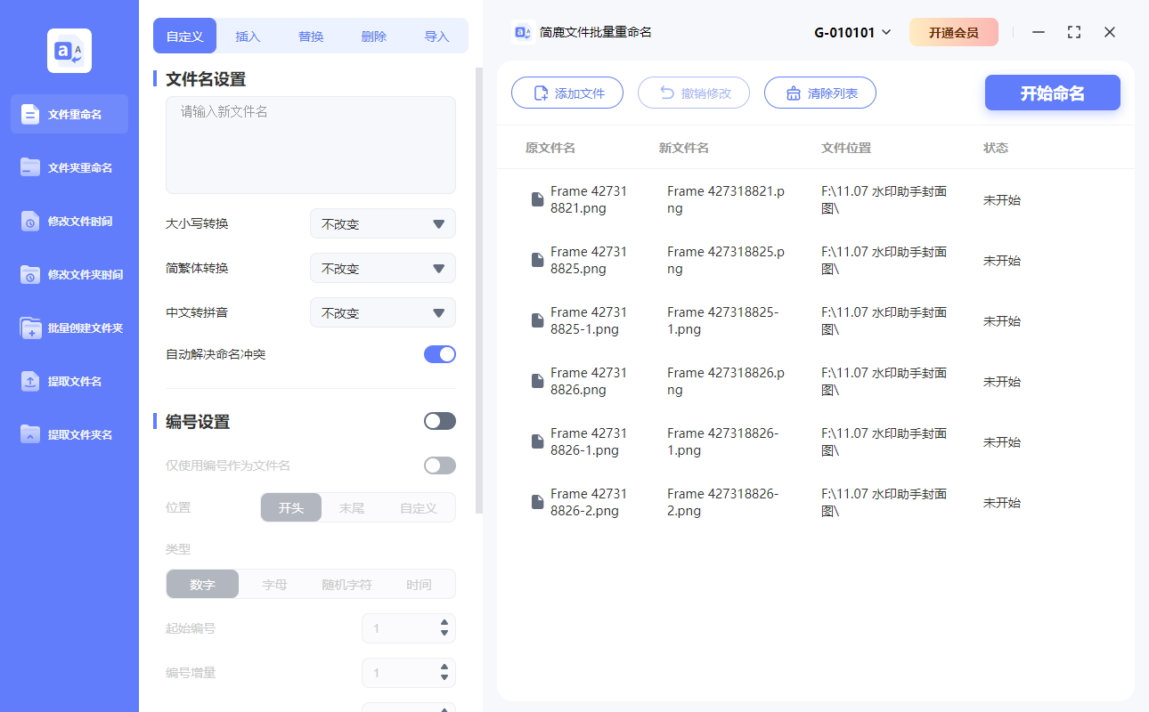
Task: Toggle 仅使用编号作为文件名 switch
Action: 439,465
